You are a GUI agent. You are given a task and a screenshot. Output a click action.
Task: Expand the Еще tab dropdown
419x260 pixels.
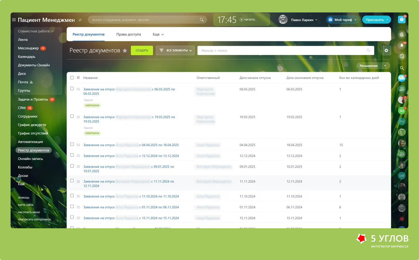(158, 35)
